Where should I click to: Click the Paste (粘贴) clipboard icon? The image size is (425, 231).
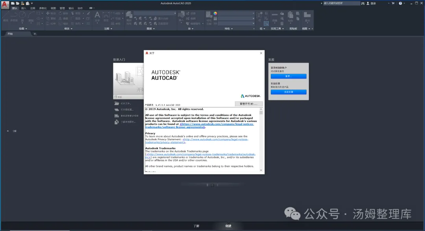[x=290, y=17]
